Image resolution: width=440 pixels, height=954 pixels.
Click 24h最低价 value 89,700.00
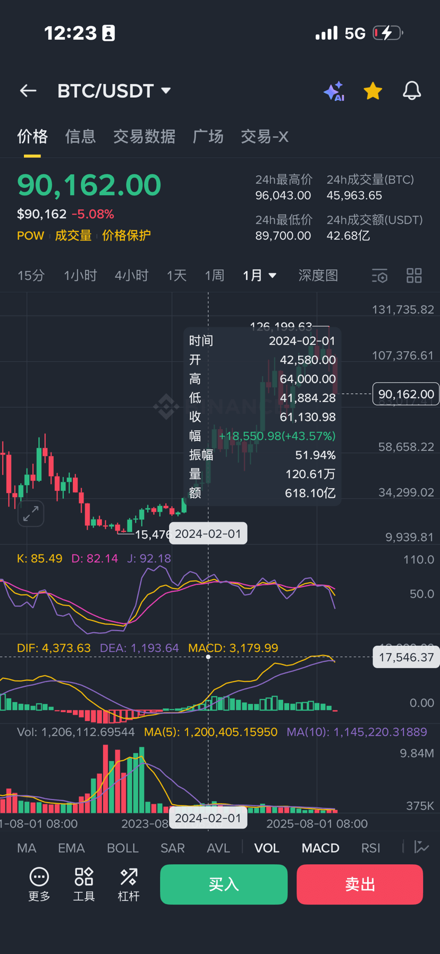click(x=283, y=235)
